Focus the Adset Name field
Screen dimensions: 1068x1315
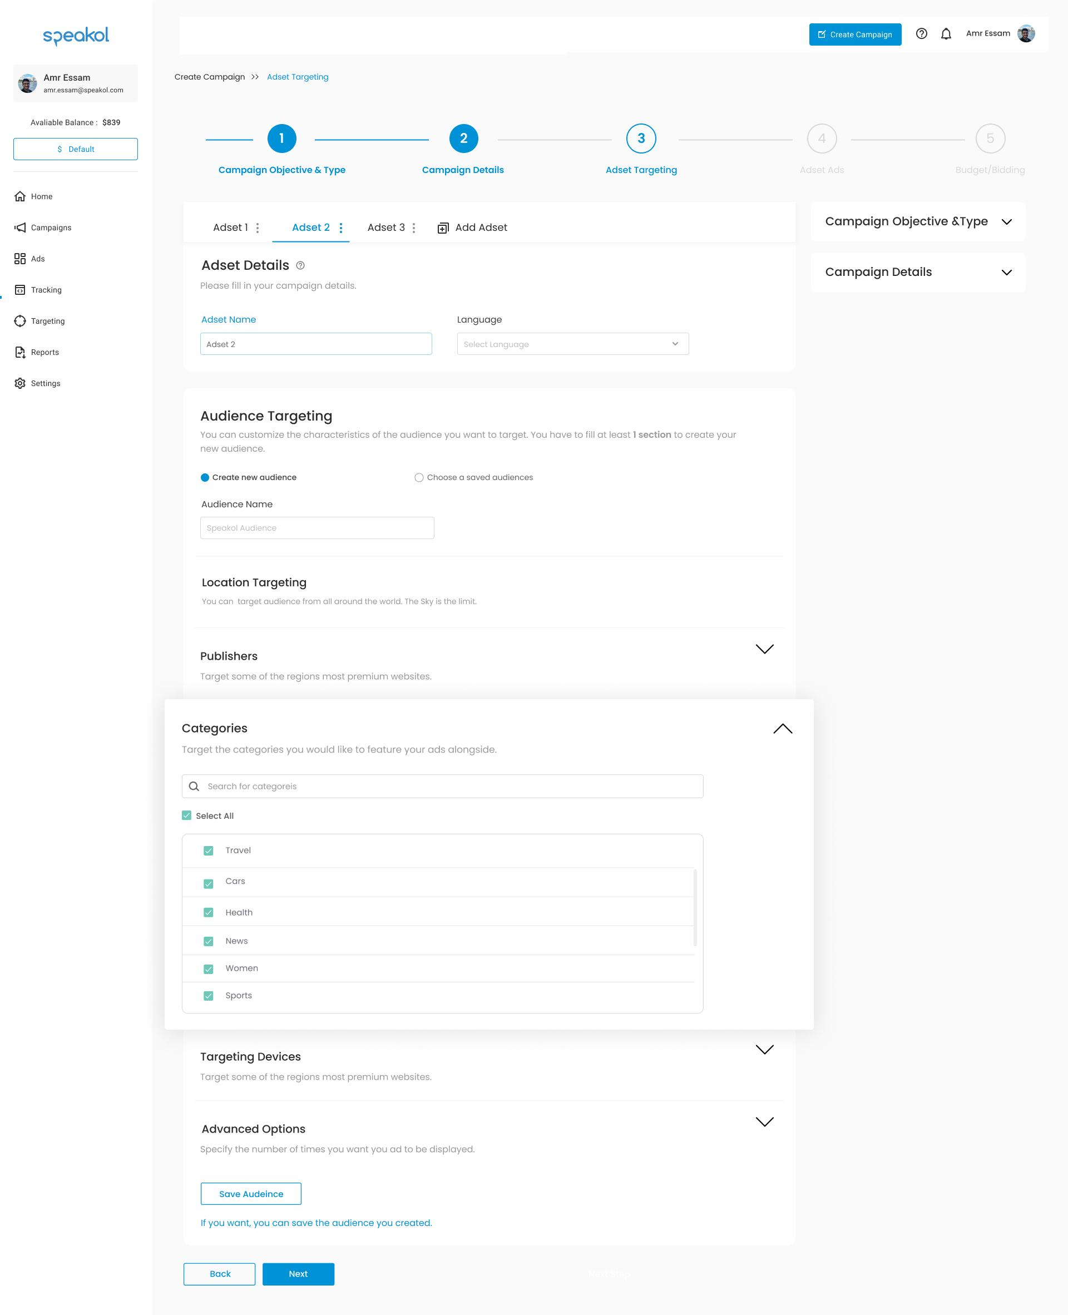[x=316, y=344]
